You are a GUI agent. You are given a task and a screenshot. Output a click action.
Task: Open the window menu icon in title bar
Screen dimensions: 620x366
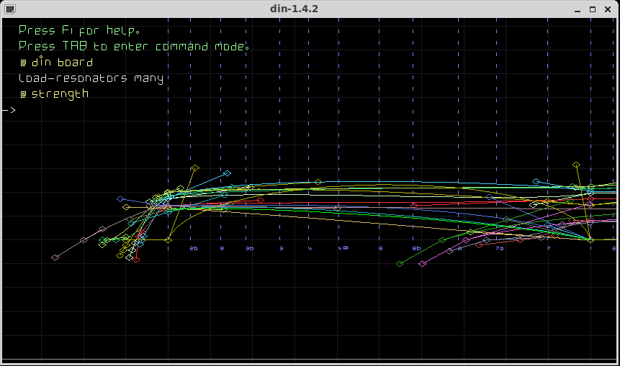9,9
